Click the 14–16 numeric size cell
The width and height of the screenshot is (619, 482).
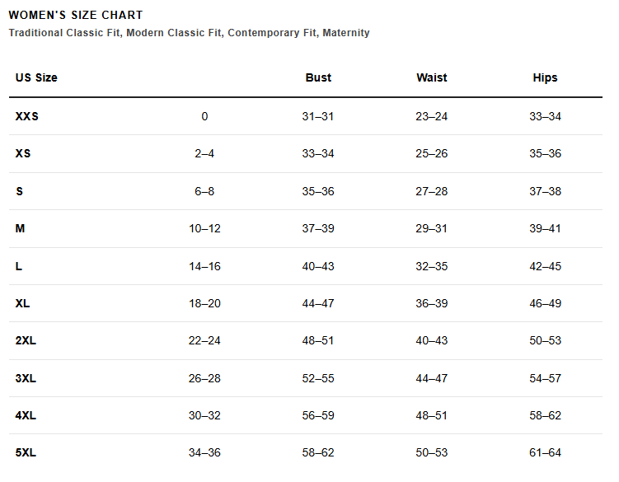204,266
